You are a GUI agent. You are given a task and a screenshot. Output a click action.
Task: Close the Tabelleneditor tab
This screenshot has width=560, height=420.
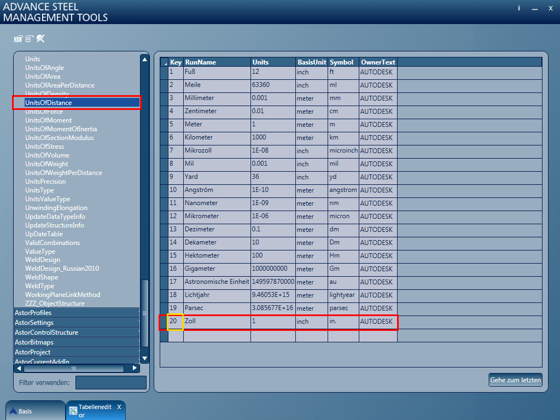coord(119,407)
